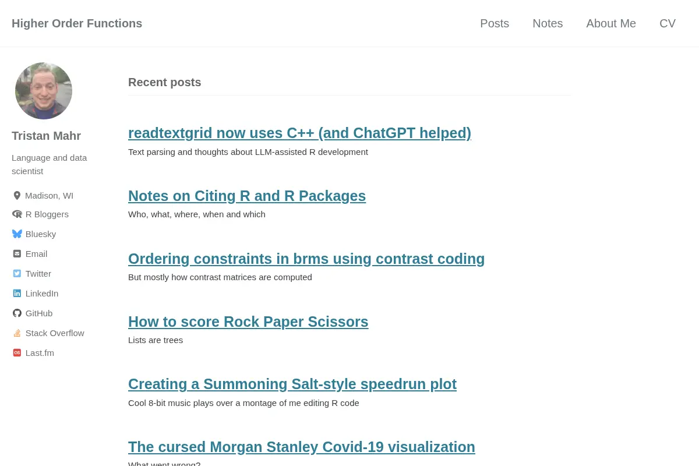This screenshot has width=699, height=466.
Task: Click the GitHub octocat icon
Action: pyautogui.click(x=17, y=313)
